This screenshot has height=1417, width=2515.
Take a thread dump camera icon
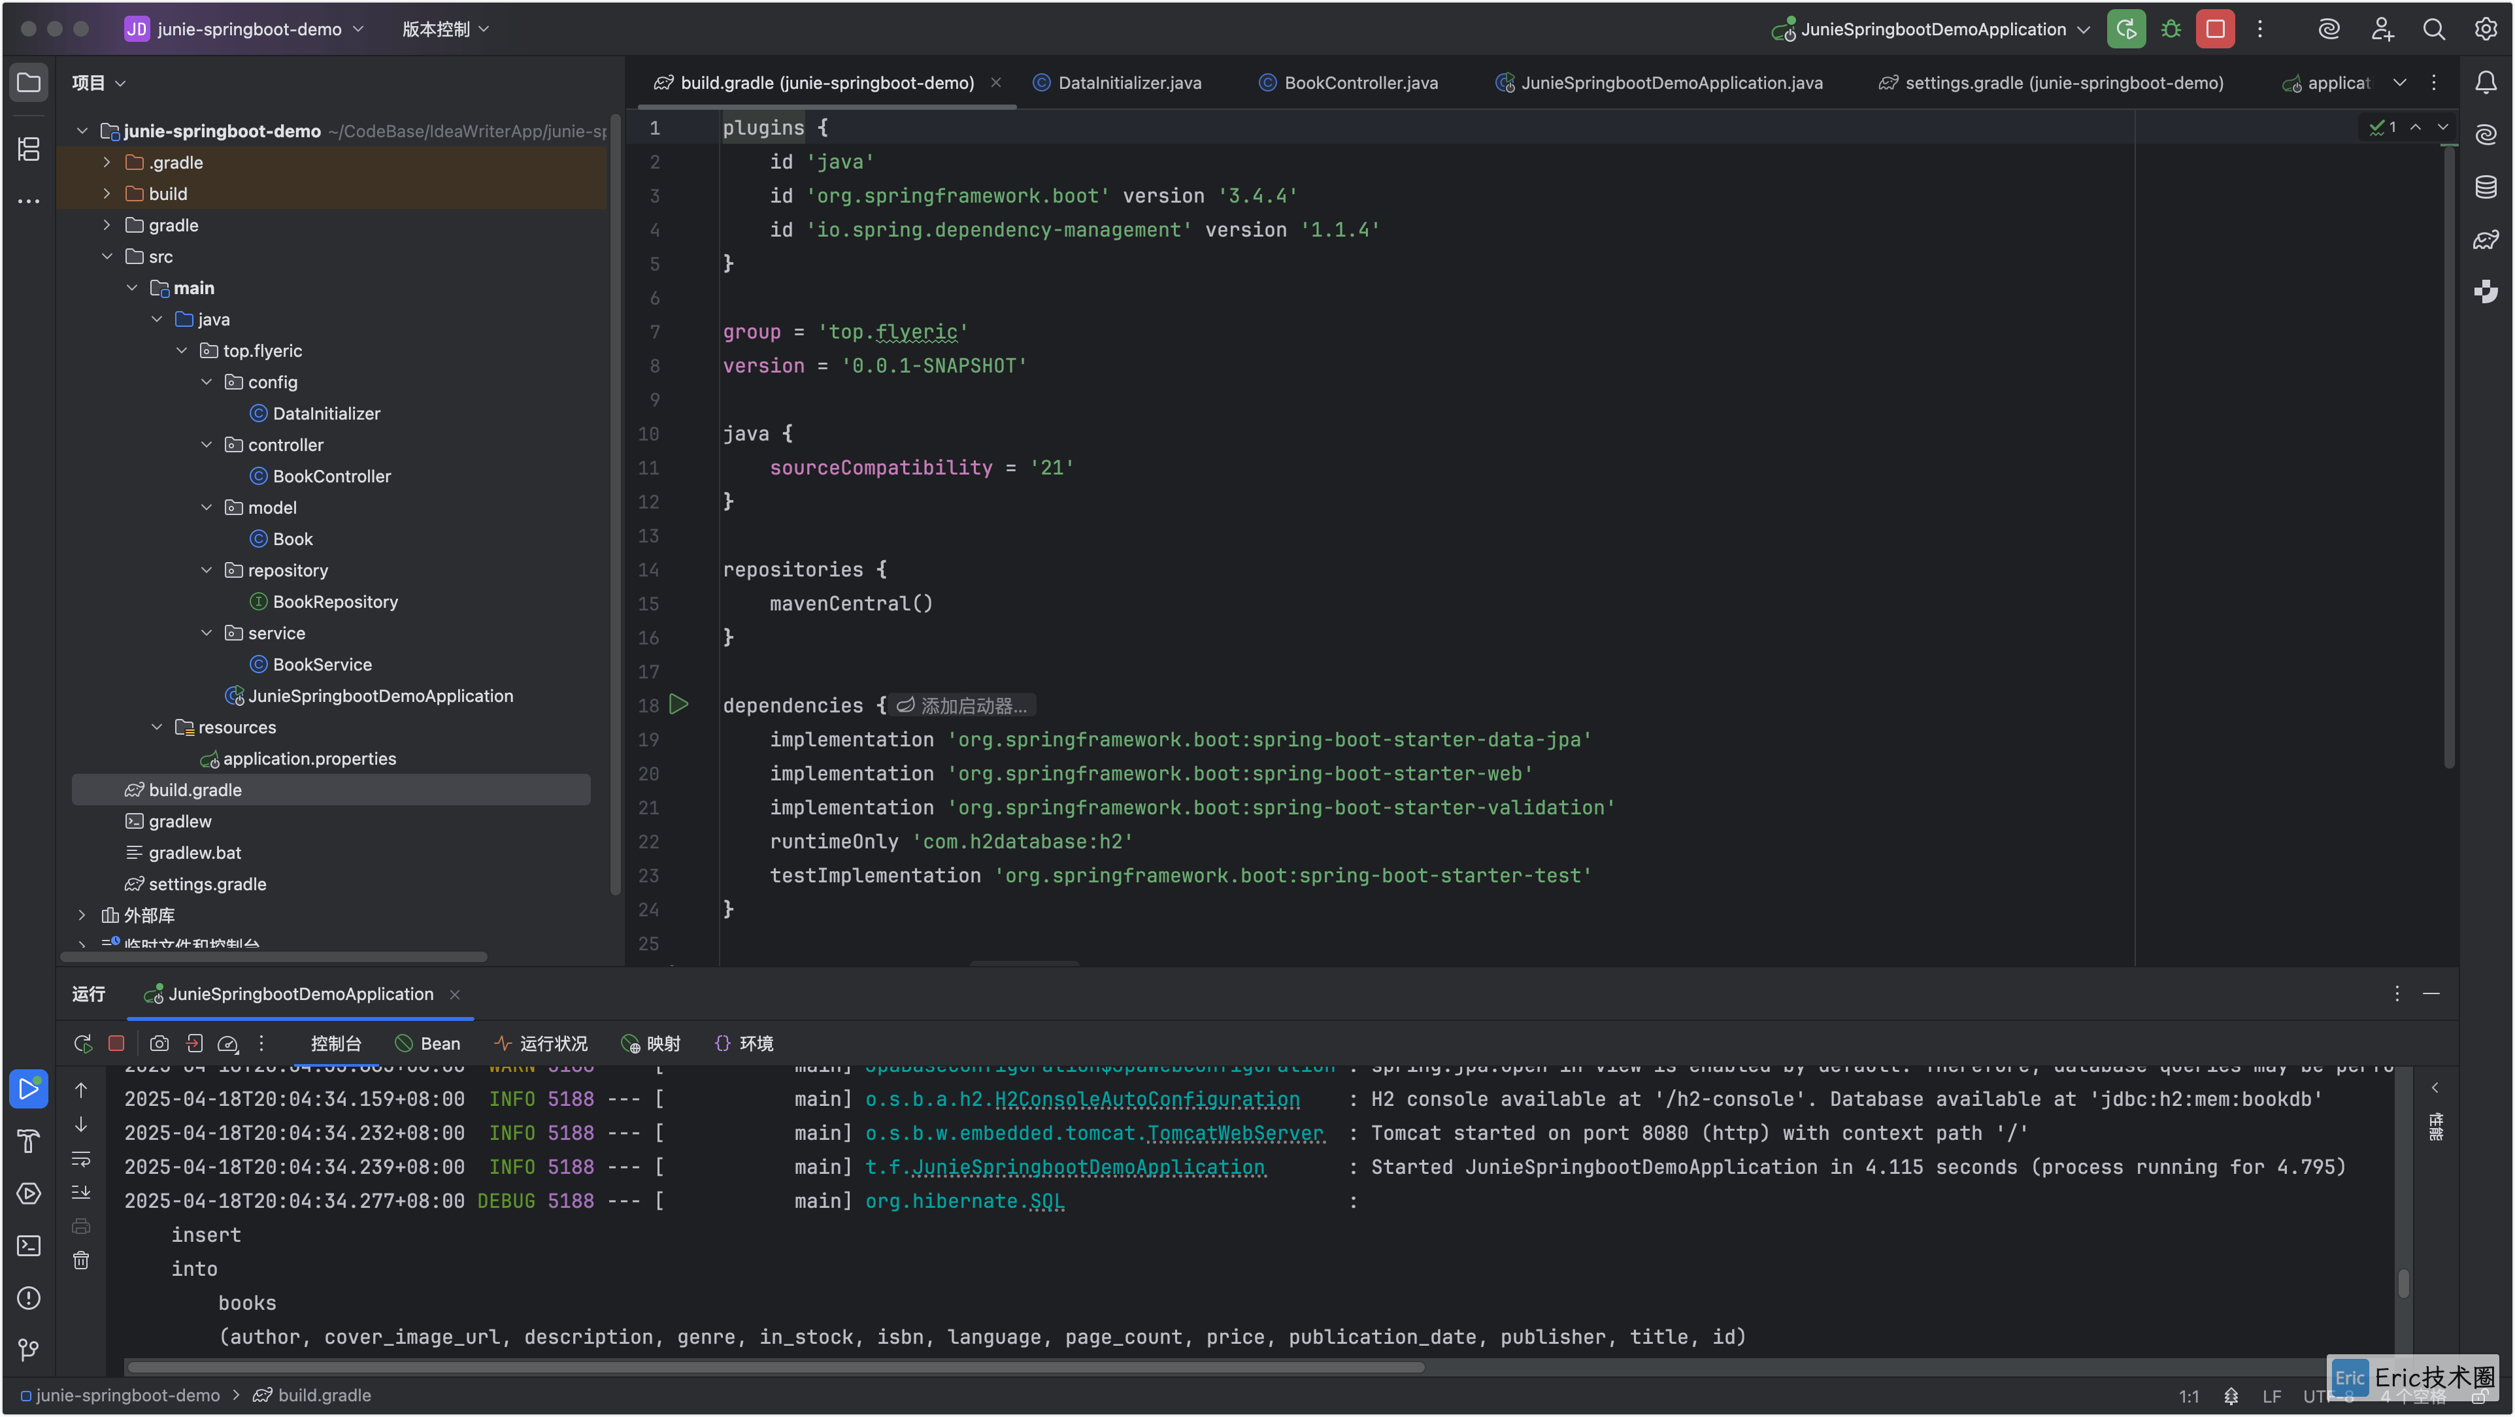coord(159,1044)
